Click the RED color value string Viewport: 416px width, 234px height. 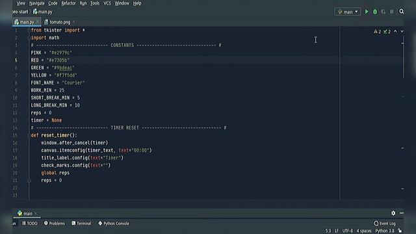[x=58, y=60]
